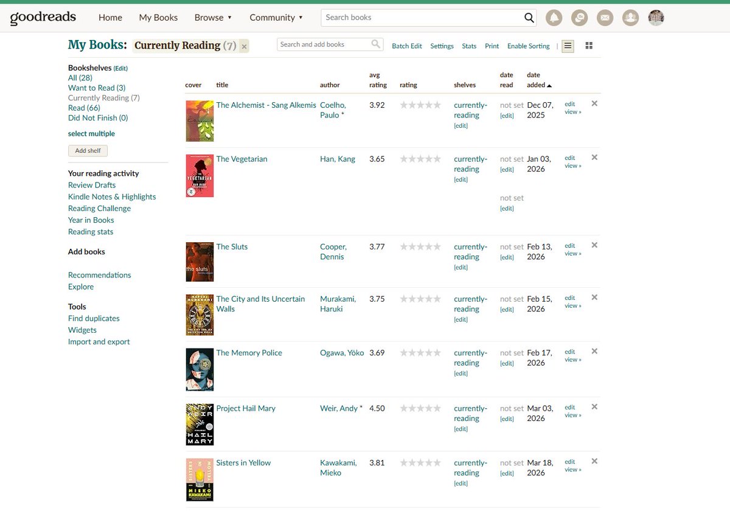Rate Project Hail Mary using its stars

tap(420, 408)
